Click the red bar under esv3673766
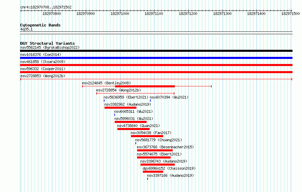 coord(155,150)
